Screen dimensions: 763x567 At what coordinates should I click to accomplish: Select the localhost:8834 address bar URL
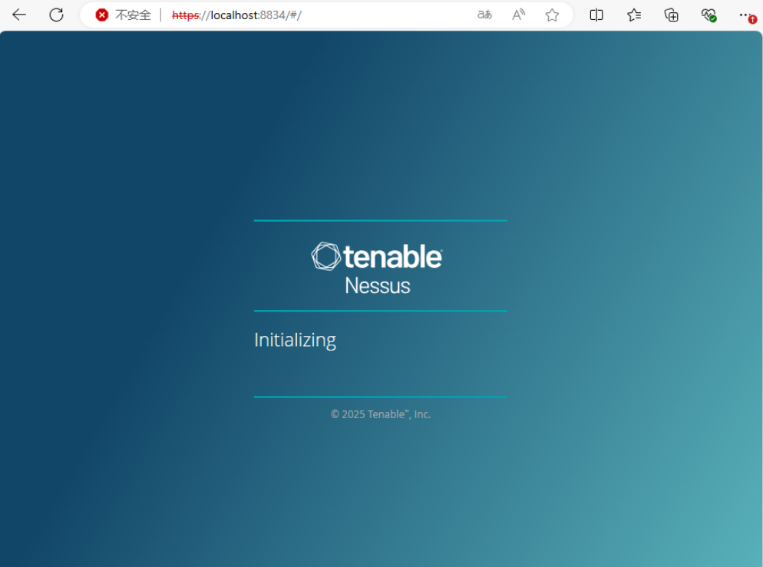[236, 15]
